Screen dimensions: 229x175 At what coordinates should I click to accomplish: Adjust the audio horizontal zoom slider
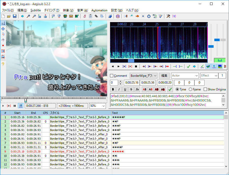tap(211, 46)
